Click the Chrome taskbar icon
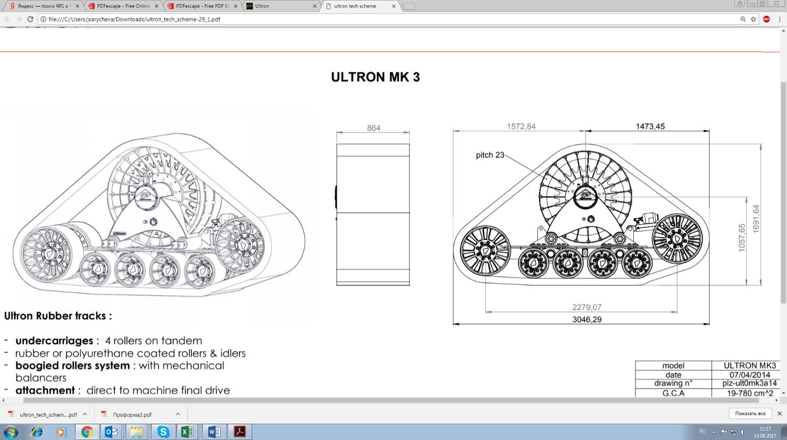Image resolution: width=787 pixels, height=440 pixels. coord(87,432)
